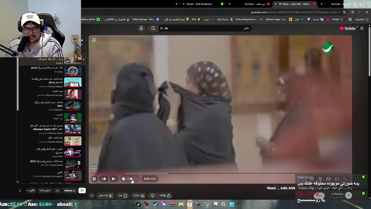Viewport: 371px width, 209px height.
Task: Open the YouTube hamburger guide menu
Action: click(362, 28)
